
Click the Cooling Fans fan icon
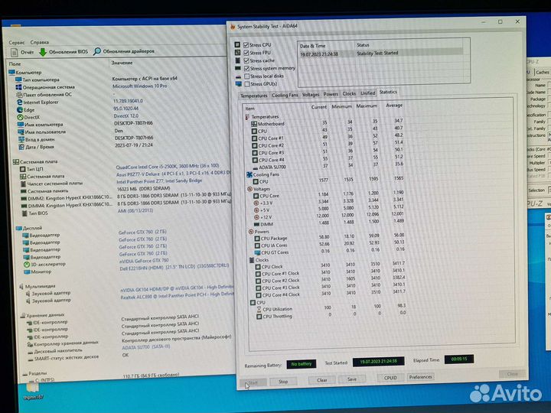(x=249, y=174)
